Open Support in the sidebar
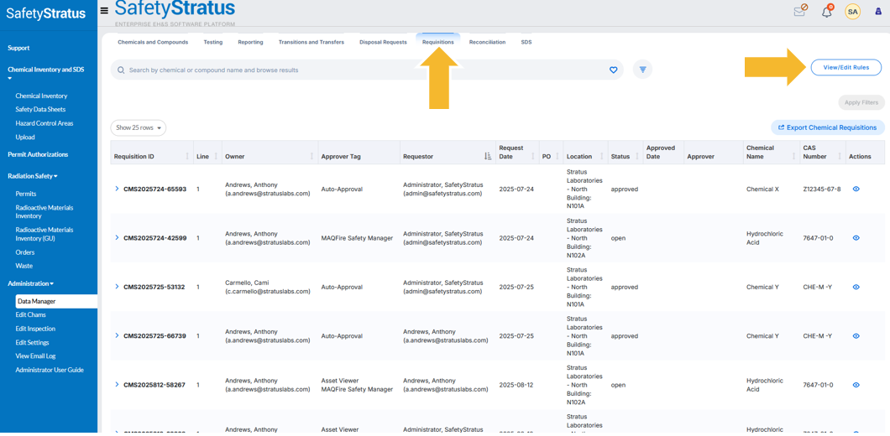Image resolution: width=890 pixels, height=436 pixels. coord(18,48)
